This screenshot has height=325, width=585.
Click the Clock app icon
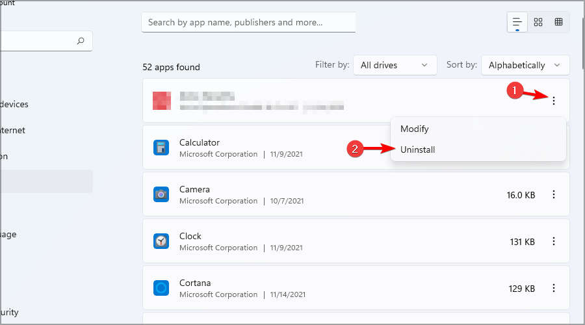(161, 241)
